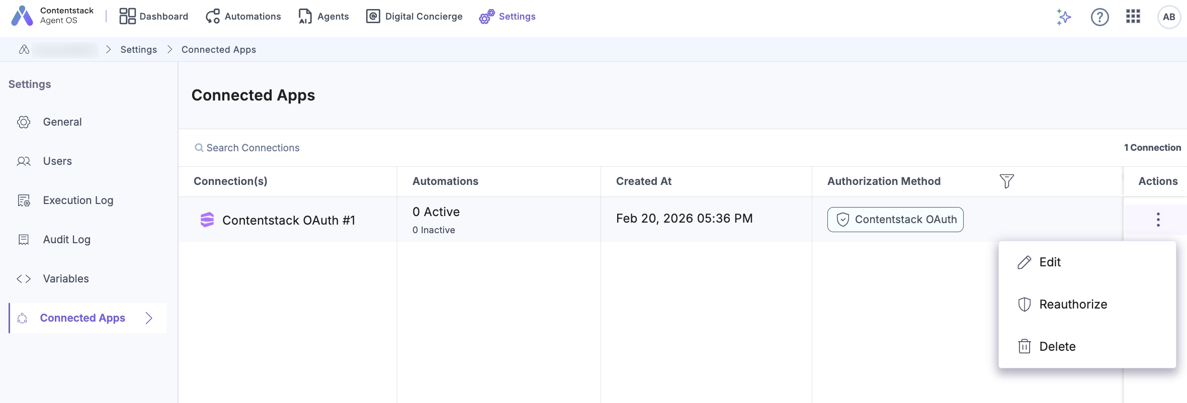Choose Delete from the actions menu
1187x403 pixels.
pyautogui.click(x=1057, y=347)
